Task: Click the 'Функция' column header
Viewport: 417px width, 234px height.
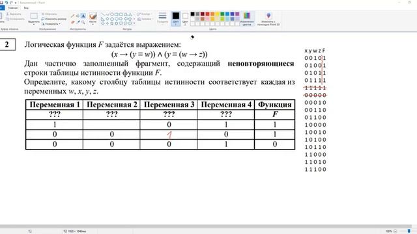Action: point(275,105)
